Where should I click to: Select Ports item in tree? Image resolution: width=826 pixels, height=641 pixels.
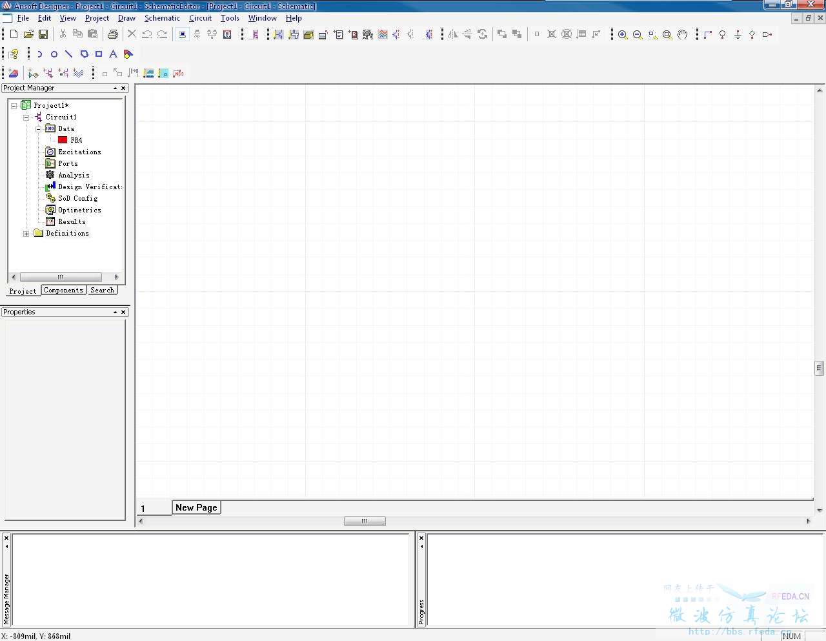pos(68,163)
